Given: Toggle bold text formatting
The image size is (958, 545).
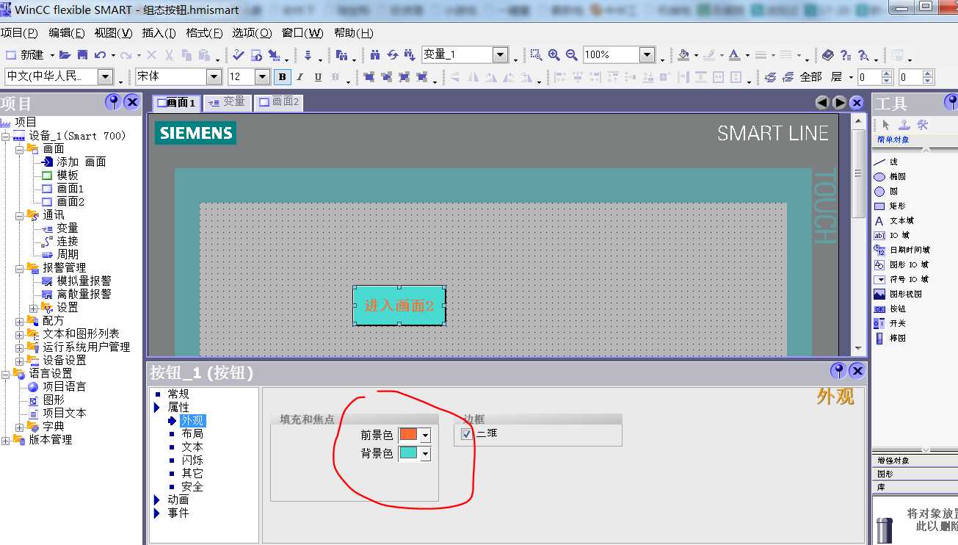Looking at the screenshot, I should tap(283, 77).
